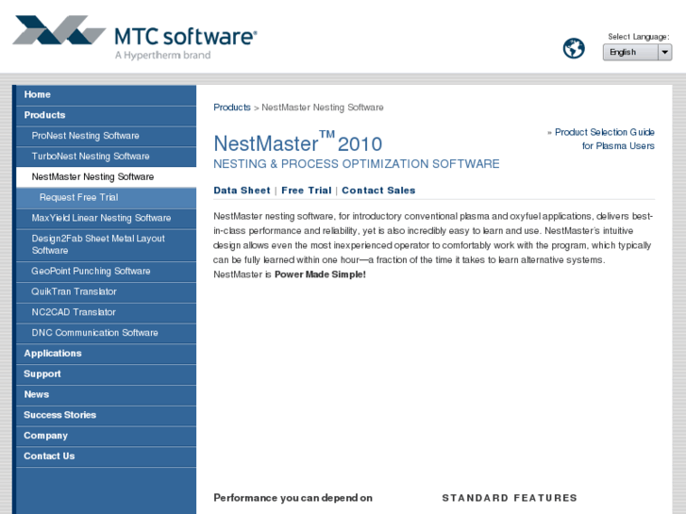Open the Products sidebar section
686x514 pixels.
click(106, 115)
